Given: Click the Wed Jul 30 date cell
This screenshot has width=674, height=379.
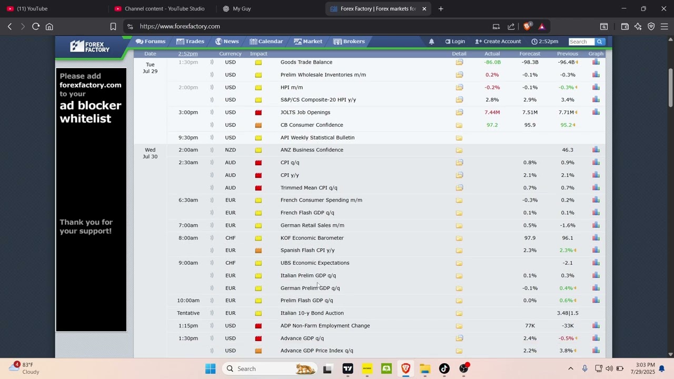Looking at the screenshot, I should coord(150,153).
